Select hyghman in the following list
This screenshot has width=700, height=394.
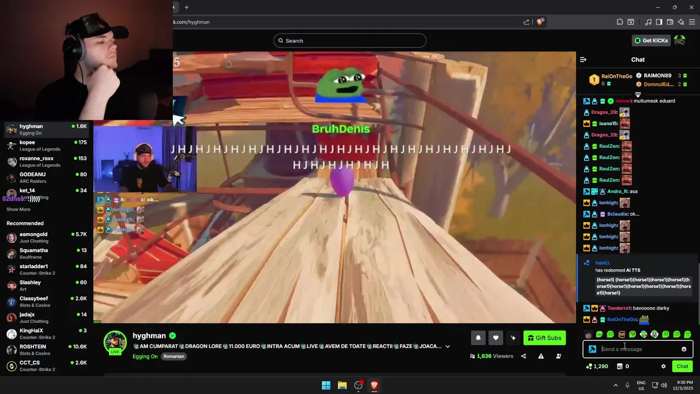tap(46, 130)
